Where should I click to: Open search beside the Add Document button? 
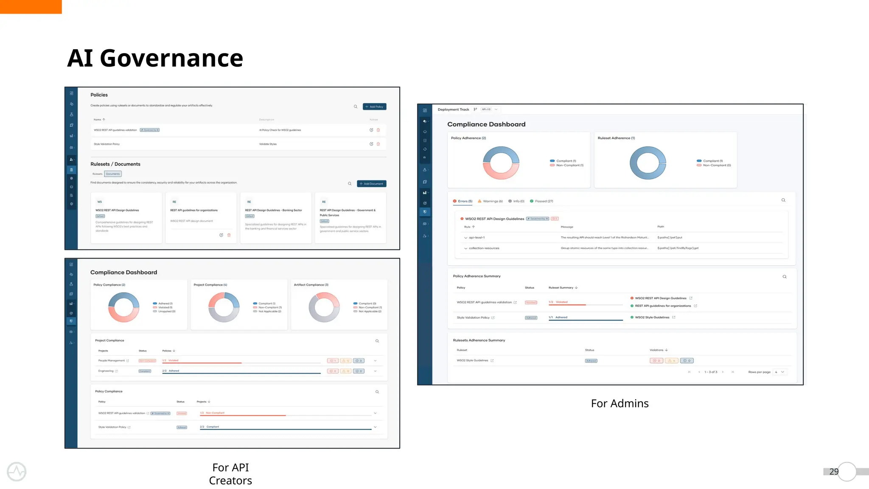[x=350, y=184]
